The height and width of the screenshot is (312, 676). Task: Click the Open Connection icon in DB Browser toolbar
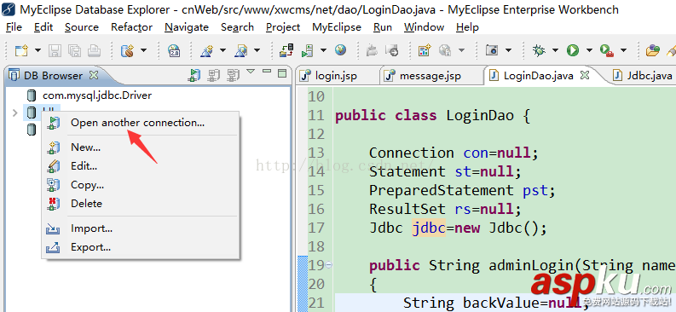click(x=194, y=75)
